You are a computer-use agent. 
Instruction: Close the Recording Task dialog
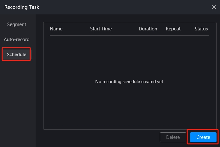[214, 7]
